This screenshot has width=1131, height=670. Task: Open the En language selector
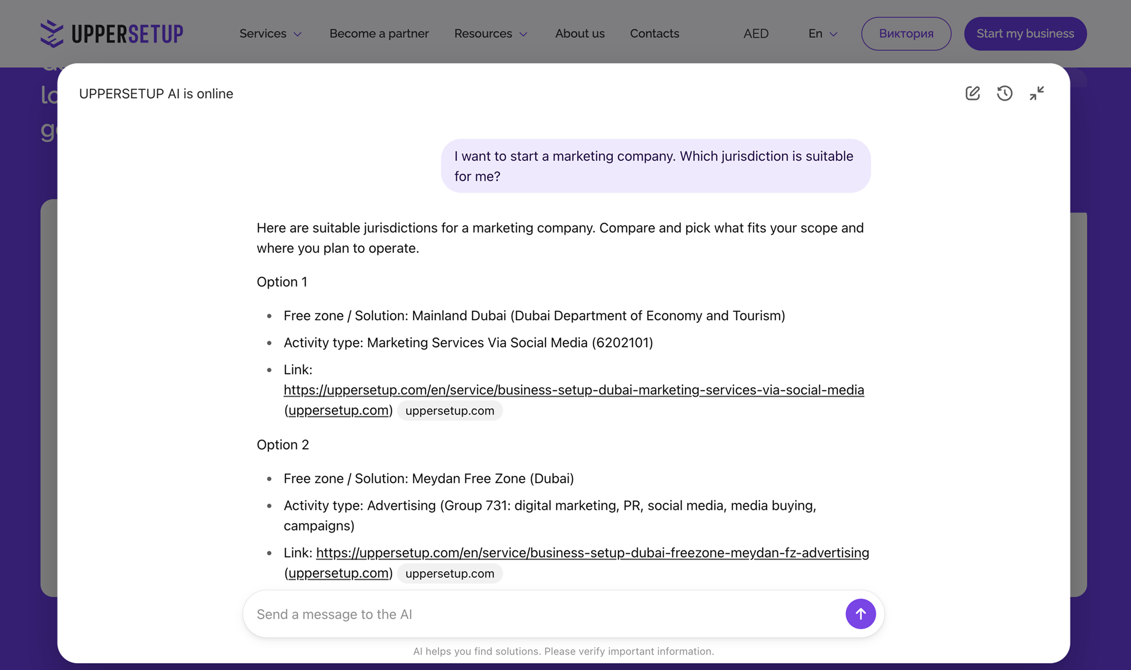pyautogui.click(x=822, y=33)
